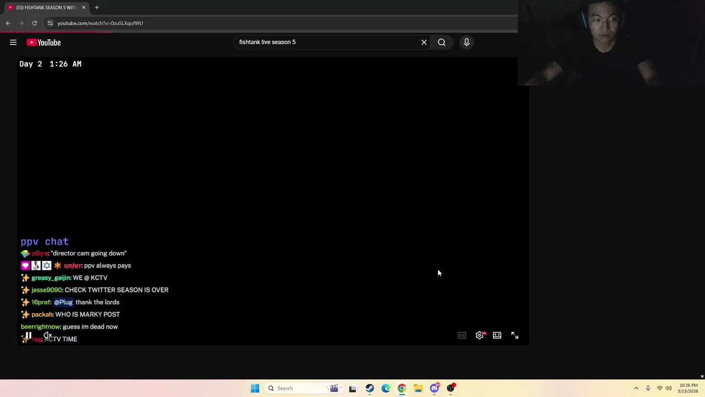Clear the search query with X
Screen dimensions: 705x397
click(424, 42)
